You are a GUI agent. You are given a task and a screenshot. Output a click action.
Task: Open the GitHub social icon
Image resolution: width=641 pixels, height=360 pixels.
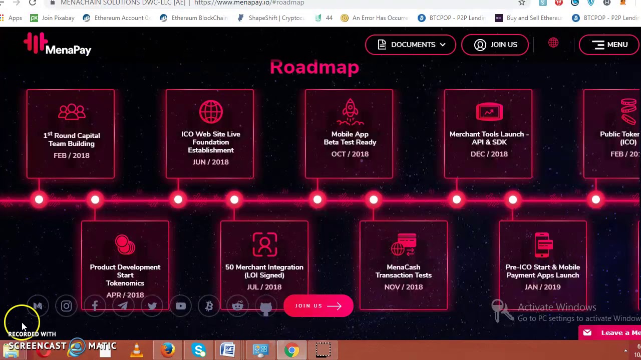click(x=266, y=306)
